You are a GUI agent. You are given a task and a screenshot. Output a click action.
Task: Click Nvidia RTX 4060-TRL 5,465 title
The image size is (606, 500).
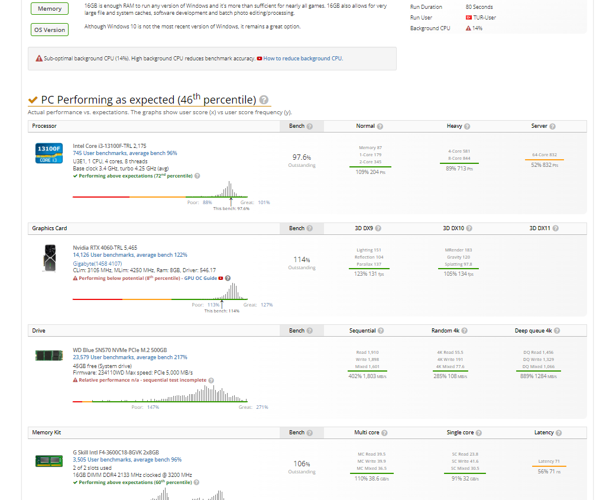(105, 248)
